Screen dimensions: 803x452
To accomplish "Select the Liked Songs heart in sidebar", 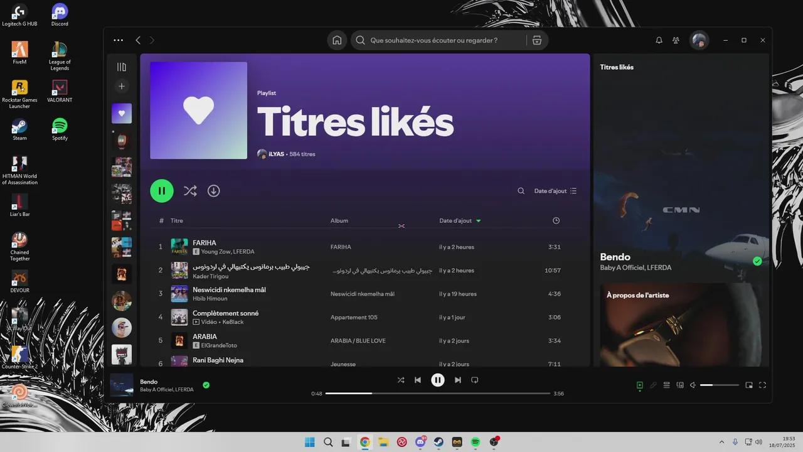I will [122, 113].
